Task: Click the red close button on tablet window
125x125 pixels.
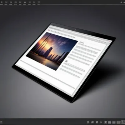Action: [109, 41]
